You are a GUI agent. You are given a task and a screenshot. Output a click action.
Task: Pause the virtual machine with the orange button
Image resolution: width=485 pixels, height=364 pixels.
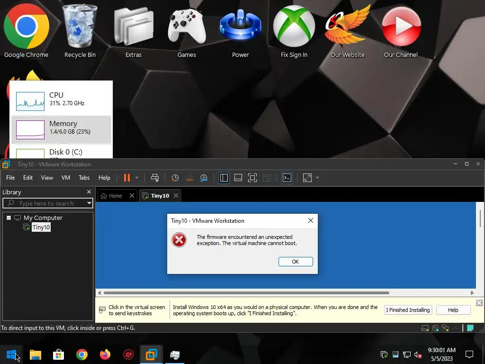(x=126, y=178)
